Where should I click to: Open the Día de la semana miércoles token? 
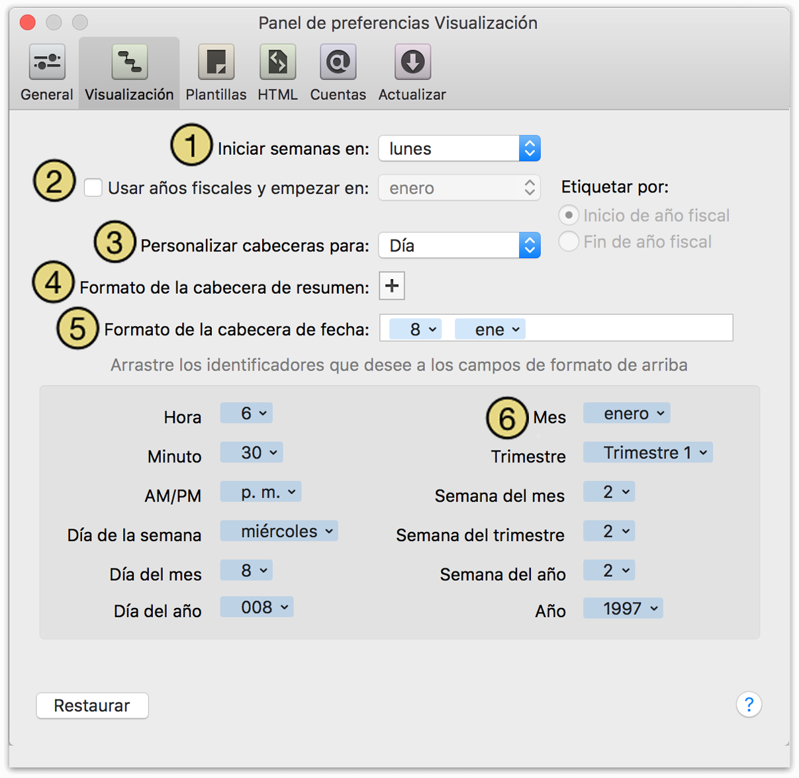279,531
